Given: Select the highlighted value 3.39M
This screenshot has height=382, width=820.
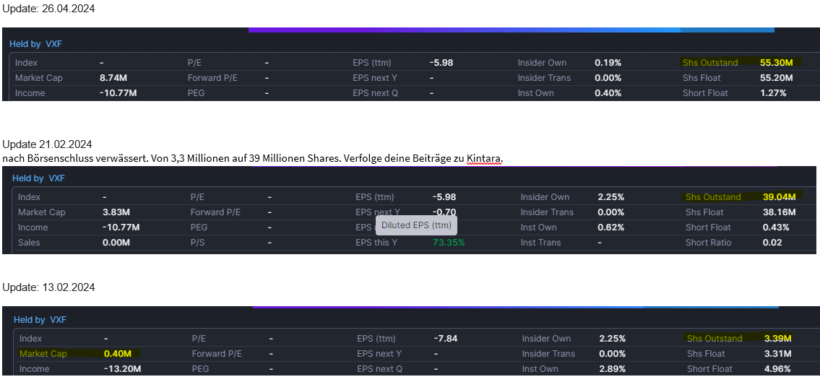Looking at the screenshot, I should click(778, 339).
